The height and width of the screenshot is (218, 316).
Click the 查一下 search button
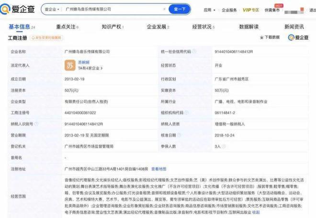[x=180, y=9]
